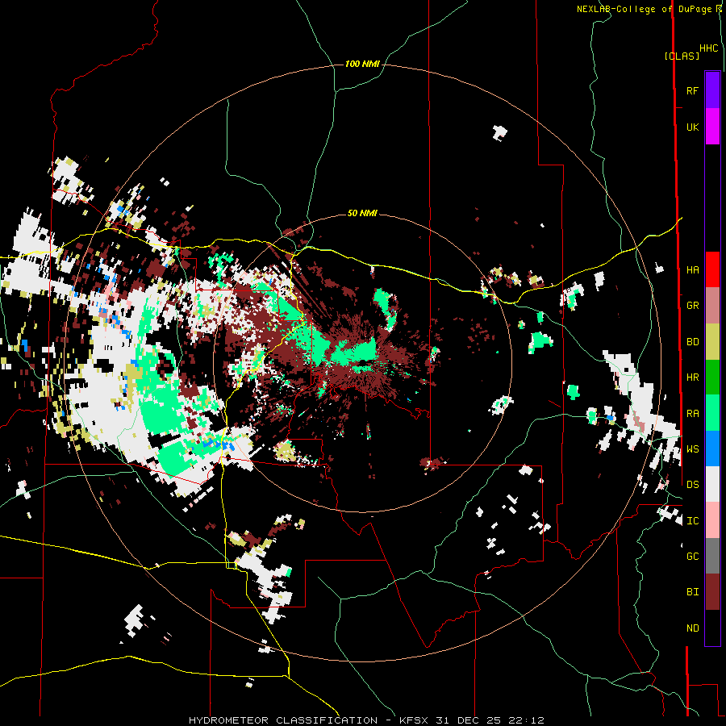Click the HYDROMETEOR CLASSIFICATION caption text

click(x=283, y=720)
